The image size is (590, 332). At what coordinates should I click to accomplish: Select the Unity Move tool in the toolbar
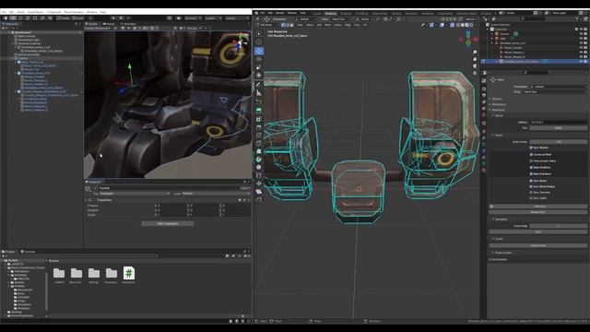click(x=13, y=18)
